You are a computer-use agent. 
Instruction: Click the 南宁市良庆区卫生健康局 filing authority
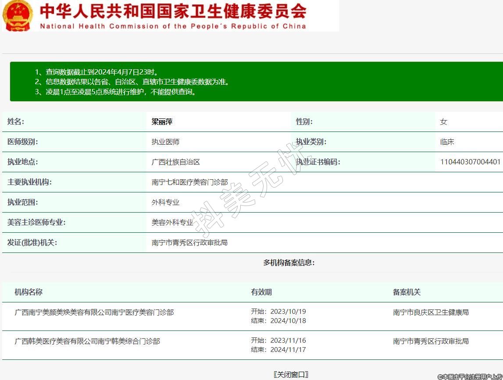pyautogui.click(x=431, y=312)
